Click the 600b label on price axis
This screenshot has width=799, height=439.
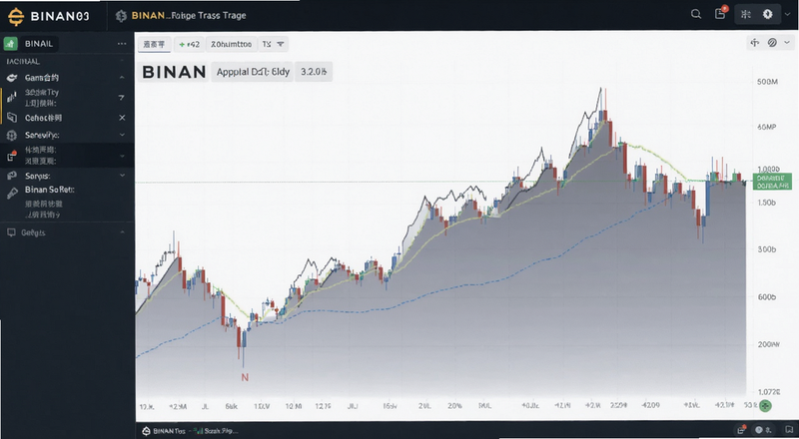point(766,297)
